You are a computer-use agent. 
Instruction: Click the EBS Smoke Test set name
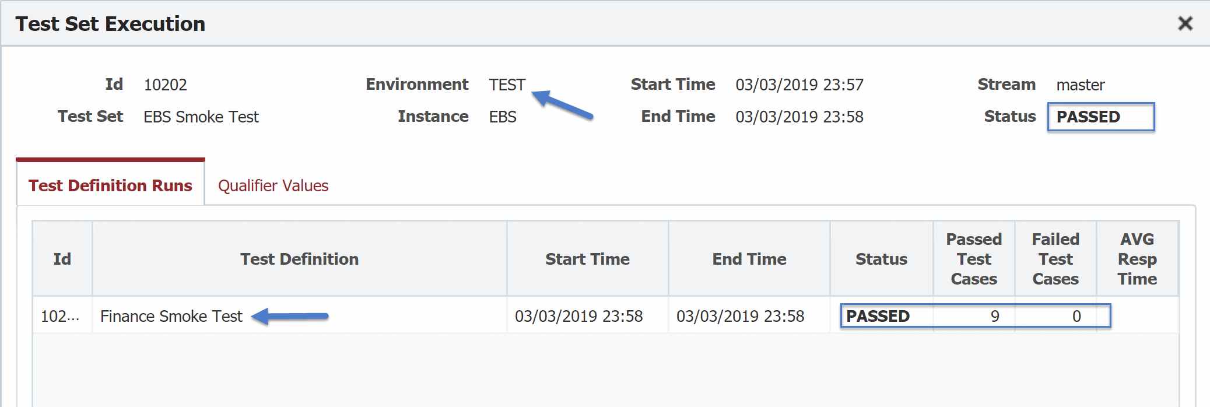201,117
